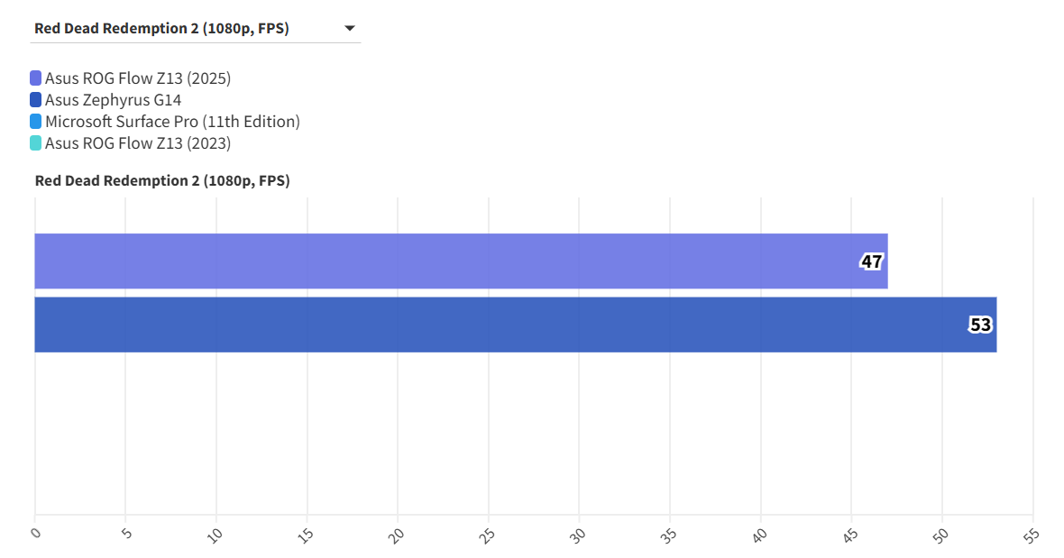Click the Asus ROG Flow Z13 (2025) color swatch
The height and width of the screenshot is (558, 1064).
[x=36, y=78]
